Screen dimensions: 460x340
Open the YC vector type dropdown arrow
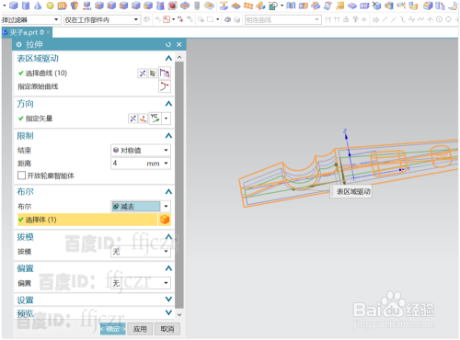point(166,119)
